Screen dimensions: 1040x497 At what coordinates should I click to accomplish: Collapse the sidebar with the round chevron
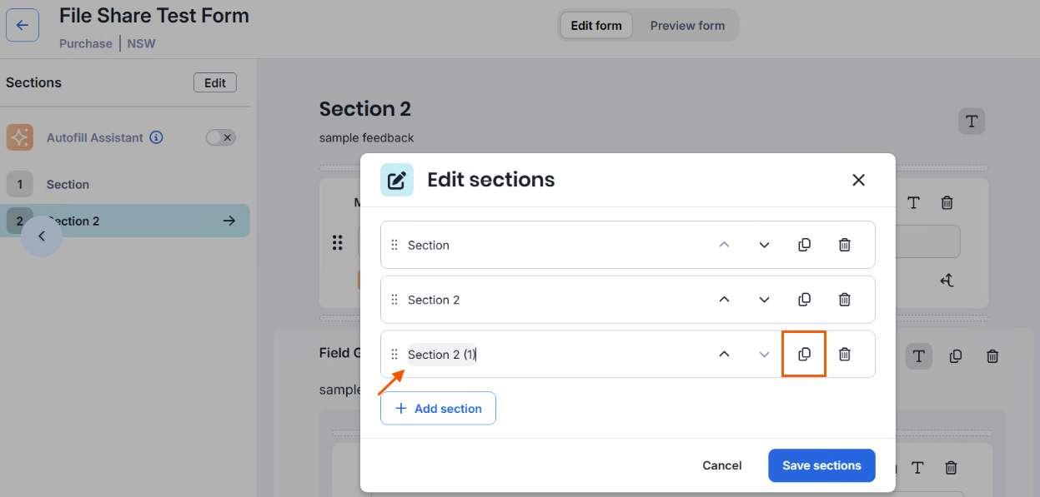pyautogui.click(x=42, y=236)
